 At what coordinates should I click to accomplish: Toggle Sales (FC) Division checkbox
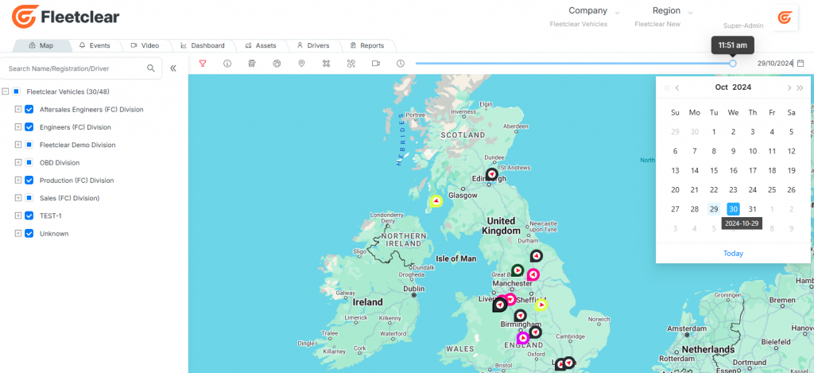coord(29,198)
